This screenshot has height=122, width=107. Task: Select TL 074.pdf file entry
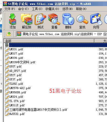(x=17, y=101)
